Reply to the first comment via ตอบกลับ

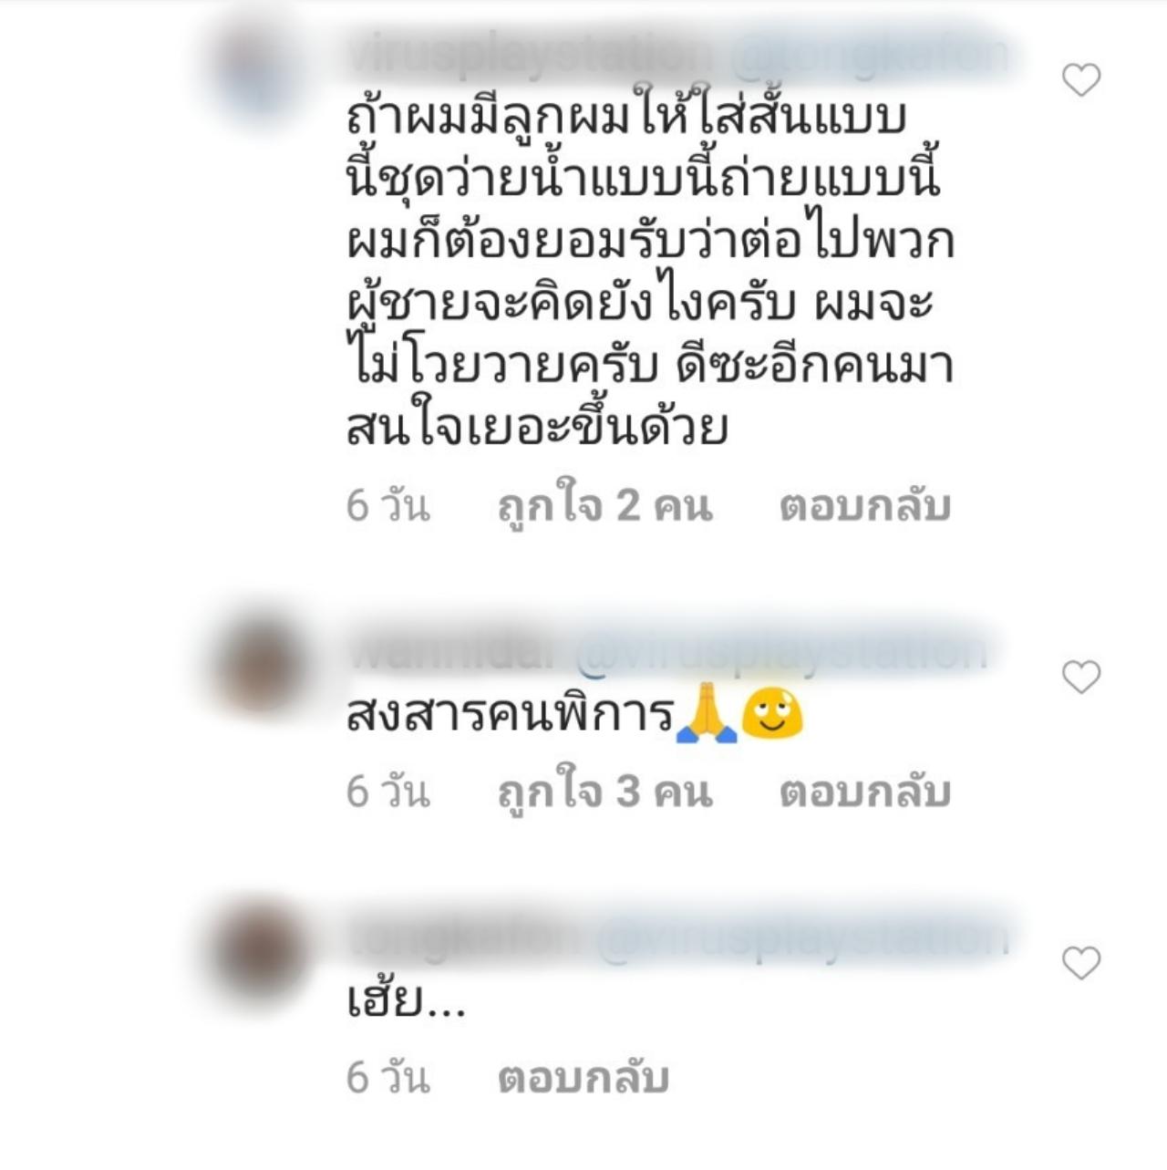(x=864, y=506)
